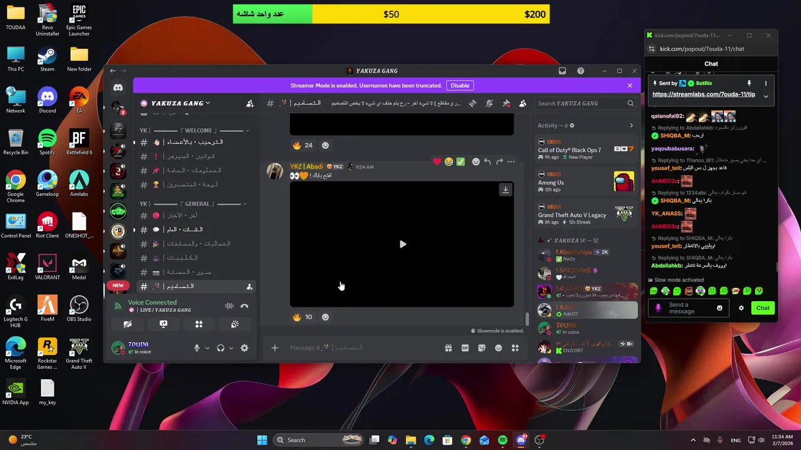Open GIF picker in message bar

465,347
